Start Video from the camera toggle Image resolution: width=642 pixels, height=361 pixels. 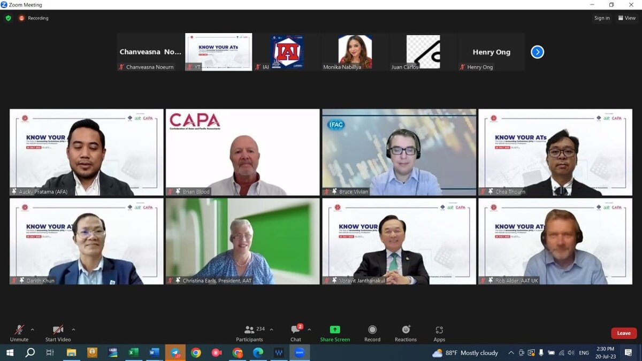[58, 333]
